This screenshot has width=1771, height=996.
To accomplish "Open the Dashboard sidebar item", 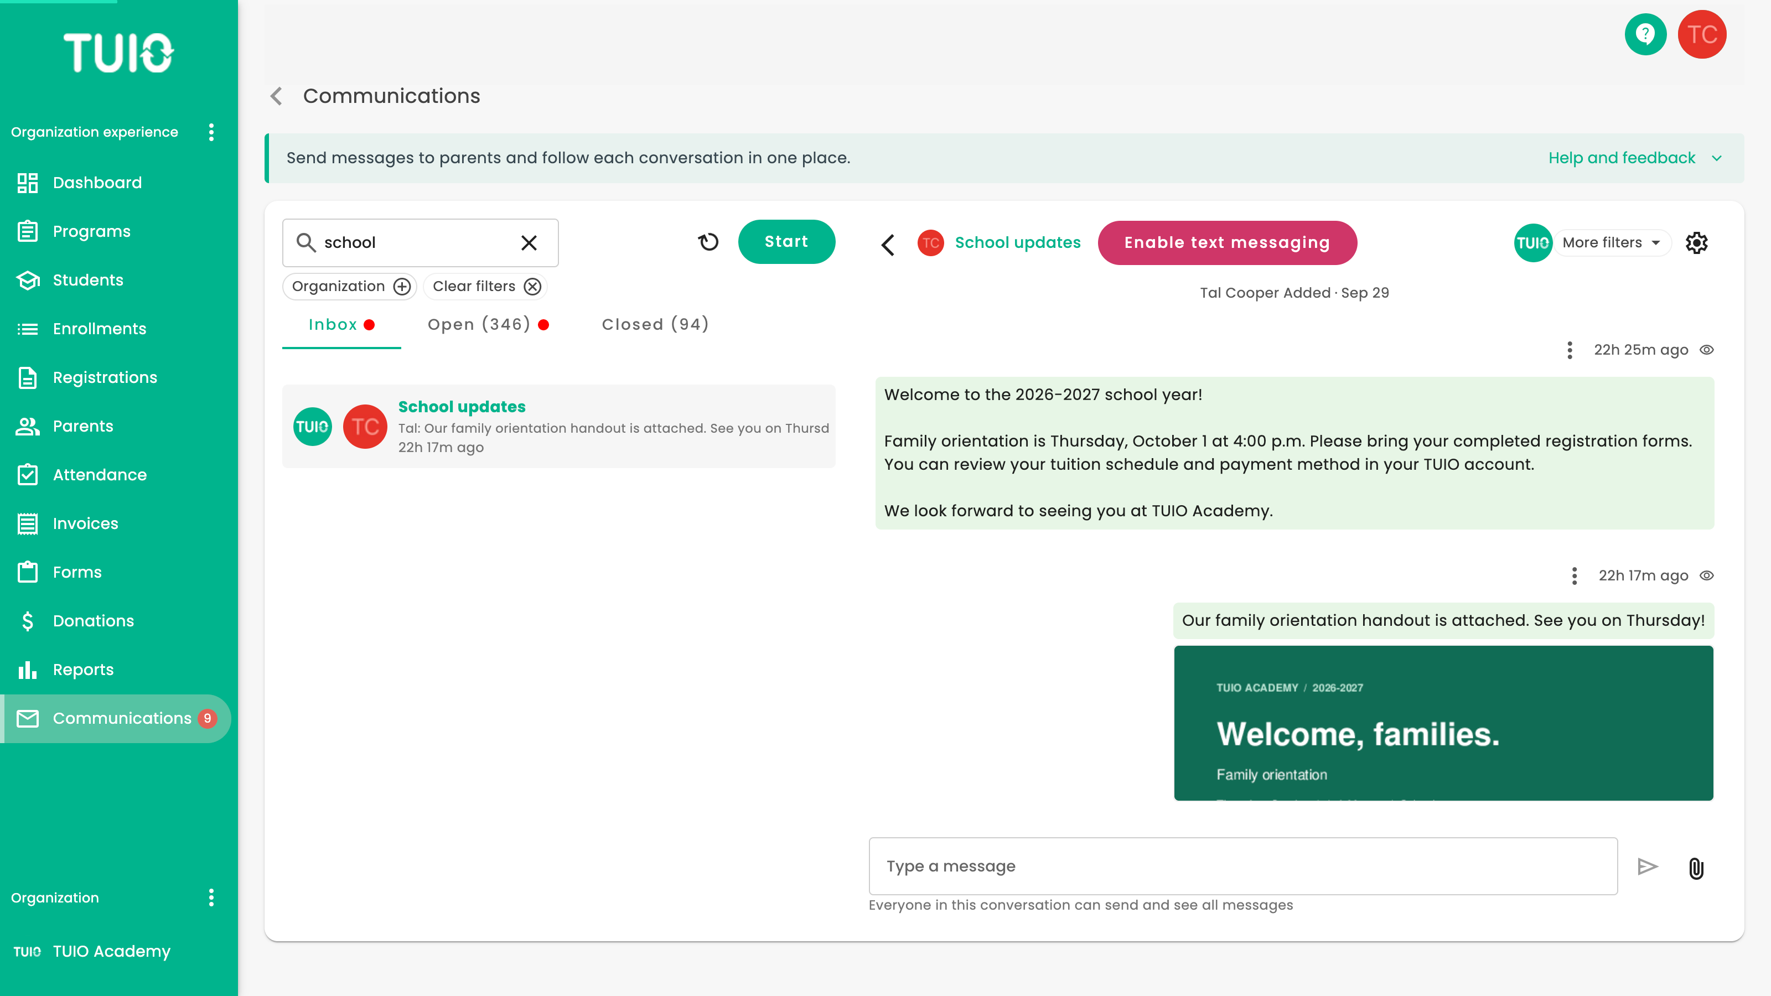I will (x=117, y=183).
